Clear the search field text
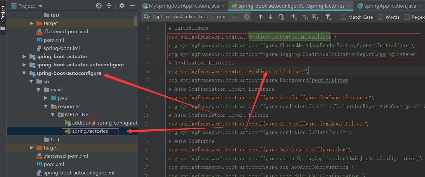This screenshot has width=425, height=177. tap(246, 17)
